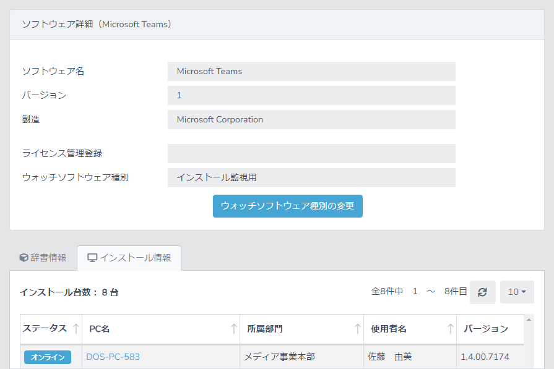This screenshot has width=554, height=369.
Task: Click the インストール監視用 field
Action: pos(311,177)
